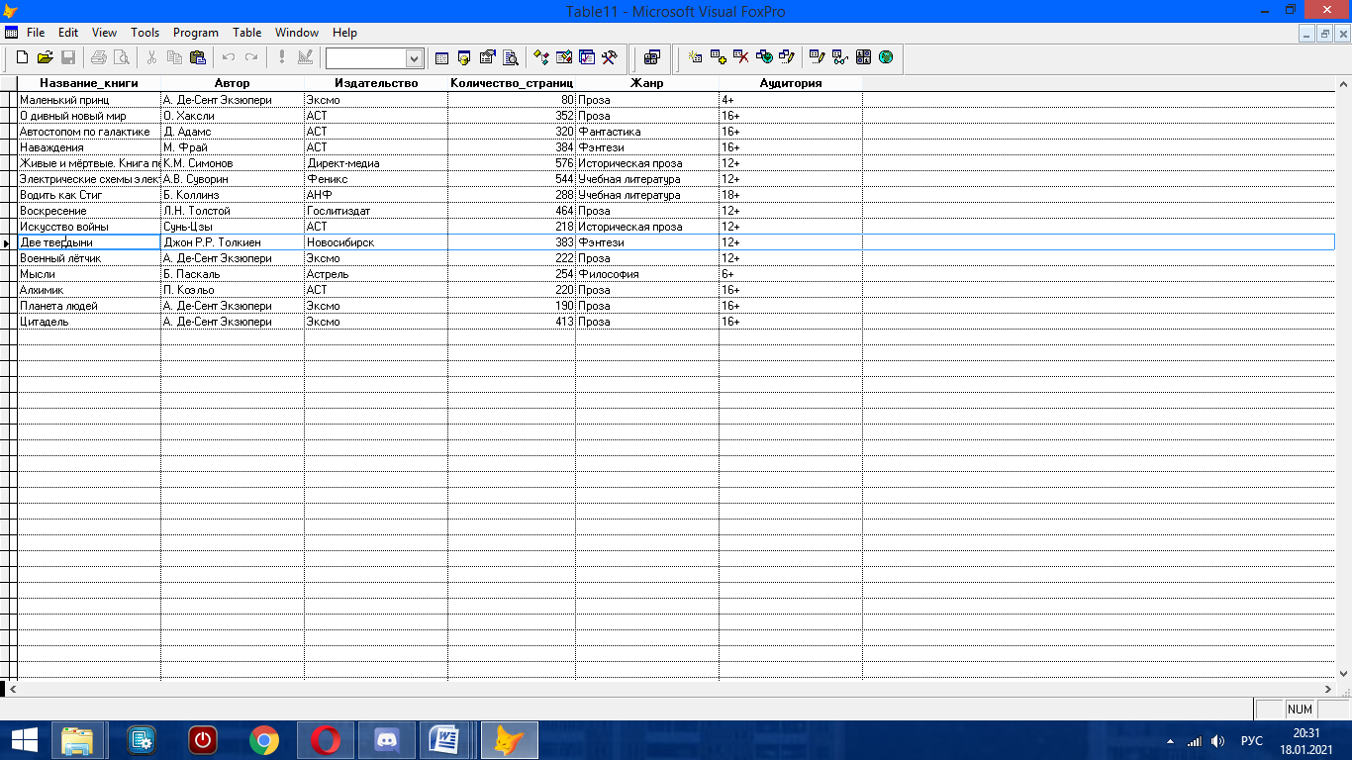Click the globe icon in toolbar
The image size is (1352, 760).
pyautogui.click(x=886, y=57)
